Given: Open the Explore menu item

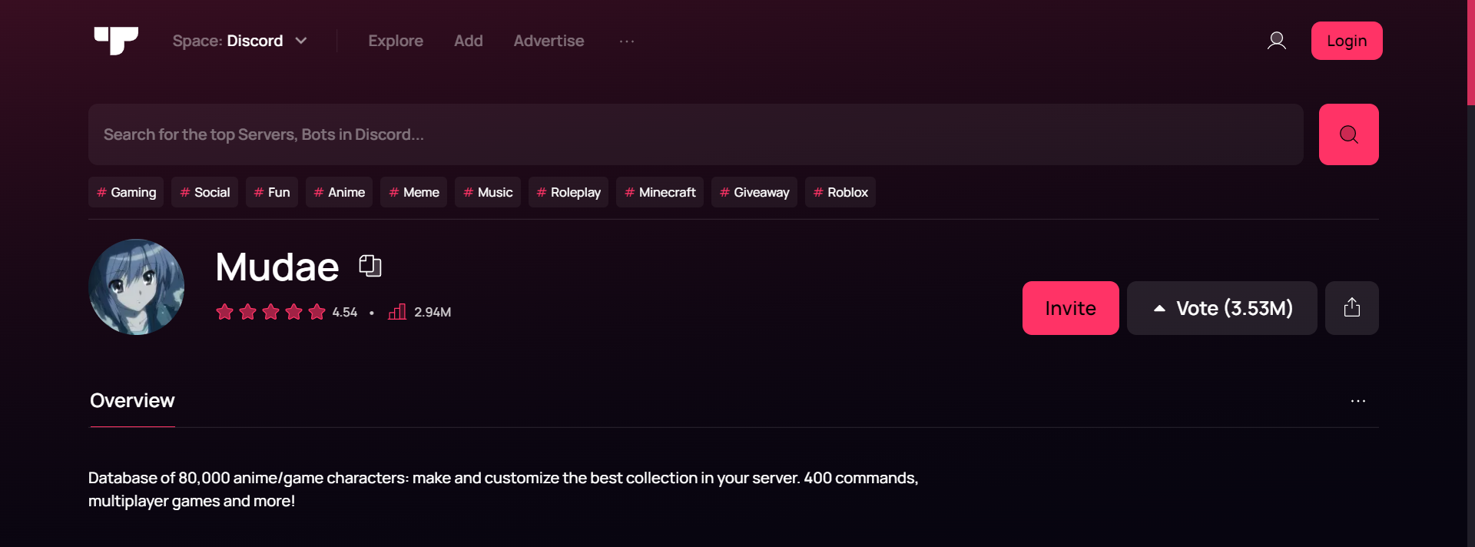Looking at the screenshot, I should pos(396,41).
